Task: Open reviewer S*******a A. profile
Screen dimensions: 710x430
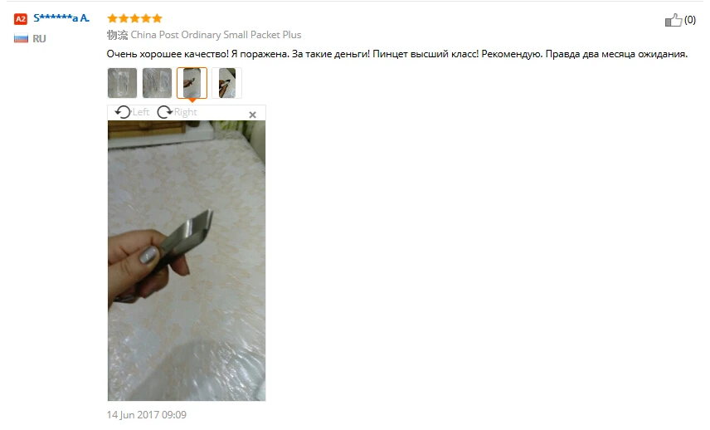Action: pos(61,18)
